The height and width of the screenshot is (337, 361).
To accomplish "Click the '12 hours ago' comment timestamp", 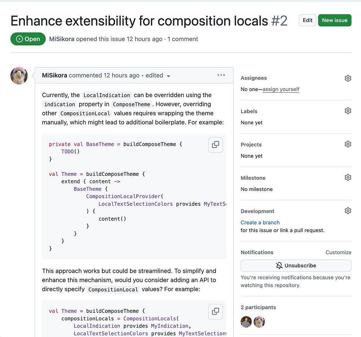I will (x=121, y=75).
